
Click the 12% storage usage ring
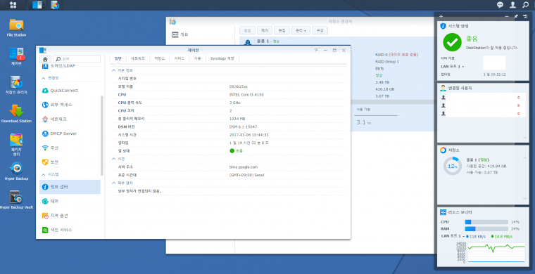[x=453, y=166]
